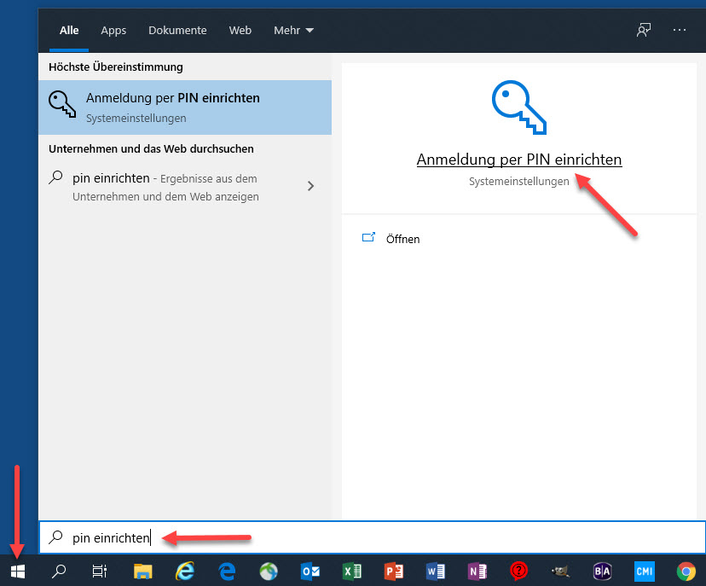Click the Höchste Übereinstimmung heading
This screenshot has height=586, width=706.
coord(116,67)
